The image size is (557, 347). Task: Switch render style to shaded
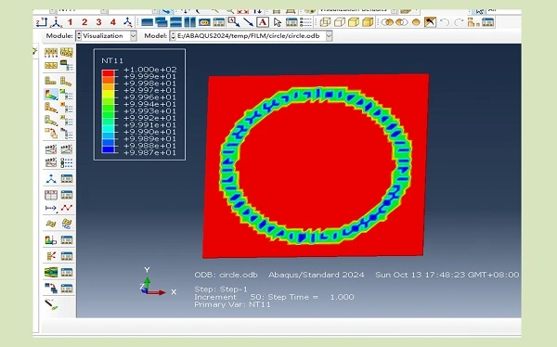coord(368,22)
